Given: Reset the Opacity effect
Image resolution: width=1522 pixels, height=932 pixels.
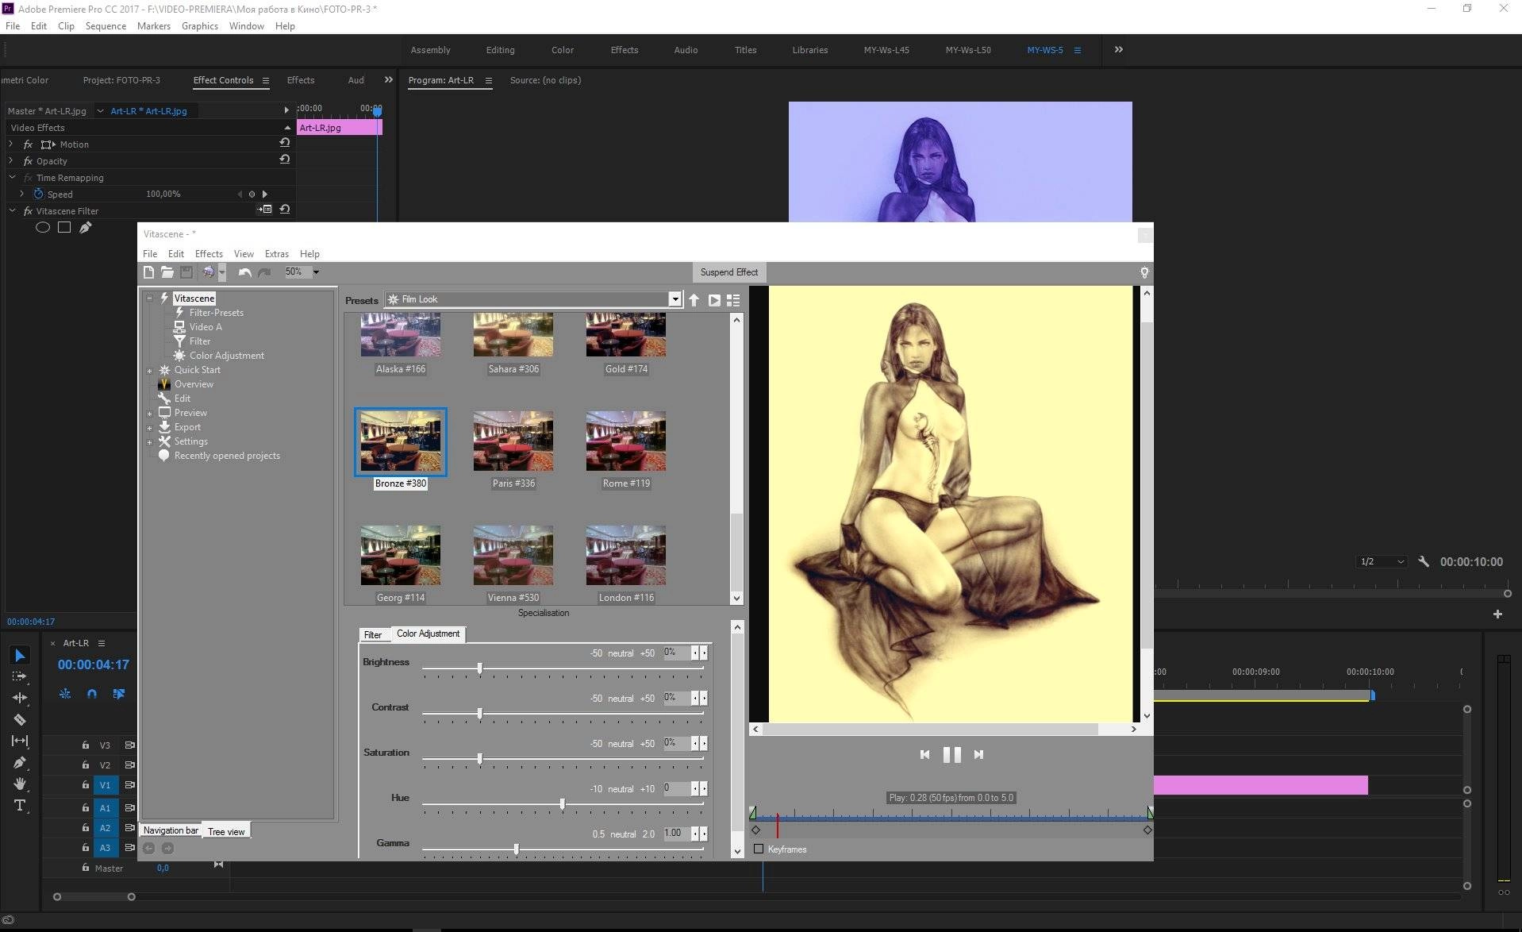Looking at the screenshot, I should point(284,160).
